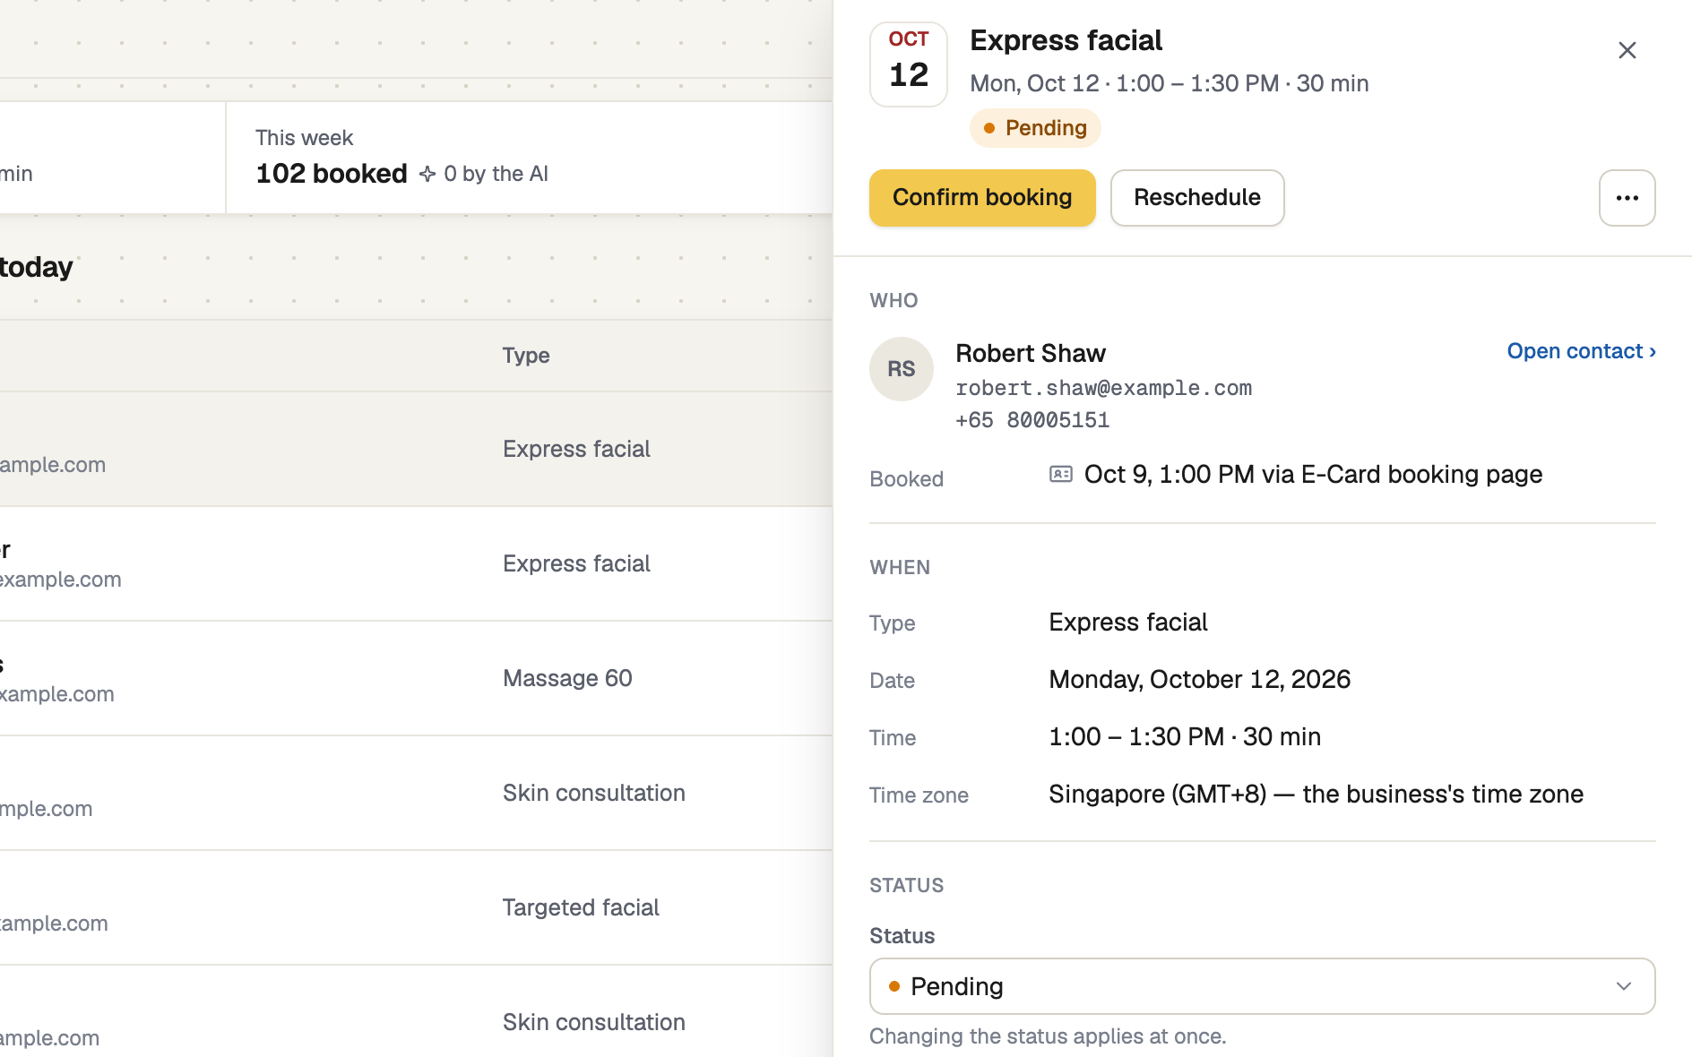Click the Pending status badge in header
Image resolution: width=1692 pixels, height=1057 pixels.
click(1035, 128)
